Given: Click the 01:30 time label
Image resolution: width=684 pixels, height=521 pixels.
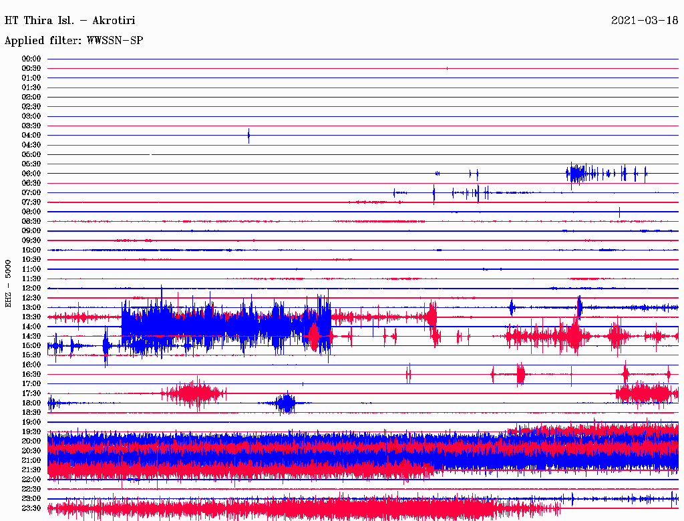Looking at the screenshot, I should (x=31, y=88).
